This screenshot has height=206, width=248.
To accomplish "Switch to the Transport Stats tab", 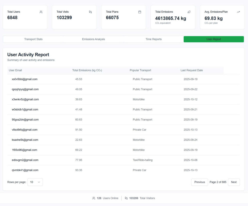I will pos(33,39).
